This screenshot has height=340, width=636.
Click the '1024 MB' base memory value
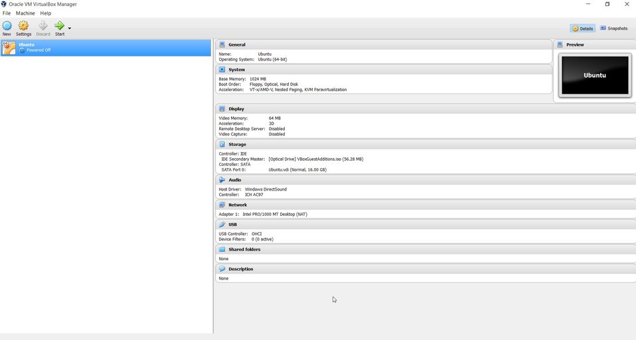[258, 79]
